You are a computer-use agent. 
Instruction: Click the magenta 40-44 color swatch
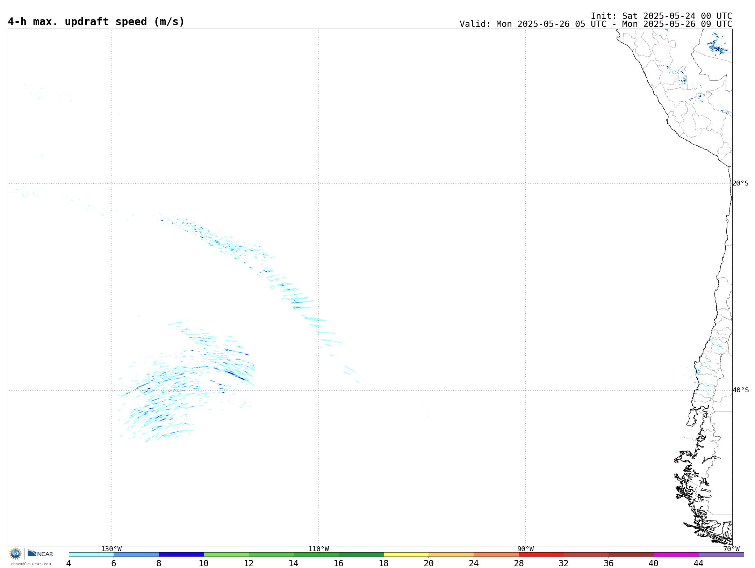(676, 555)
